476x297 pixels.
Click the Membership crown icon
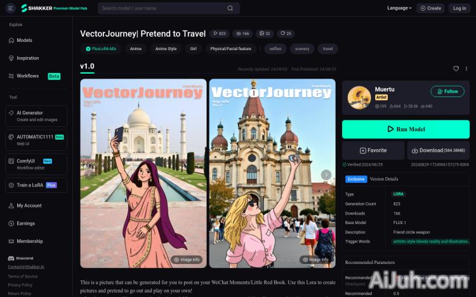[x=11, y=241]
